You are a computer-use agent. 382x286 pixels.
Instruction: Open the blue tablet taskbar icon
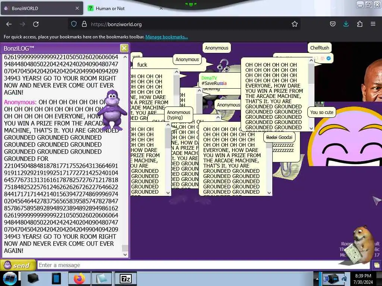tap(56, 279)
